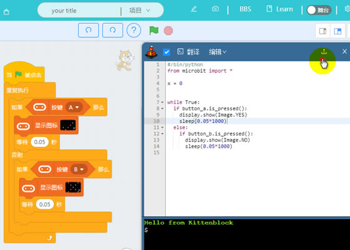Click code line 'from microbit import *'
The height and width of the screenshot is (250, 350).
(200, 71)
